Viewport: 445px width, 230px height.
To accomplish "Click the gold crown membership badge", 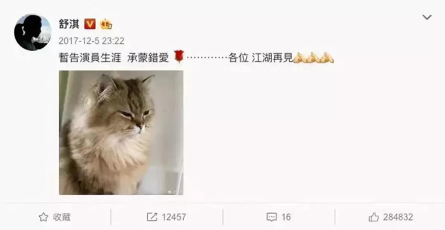I will pyautogui.click(x=106, y=24).
